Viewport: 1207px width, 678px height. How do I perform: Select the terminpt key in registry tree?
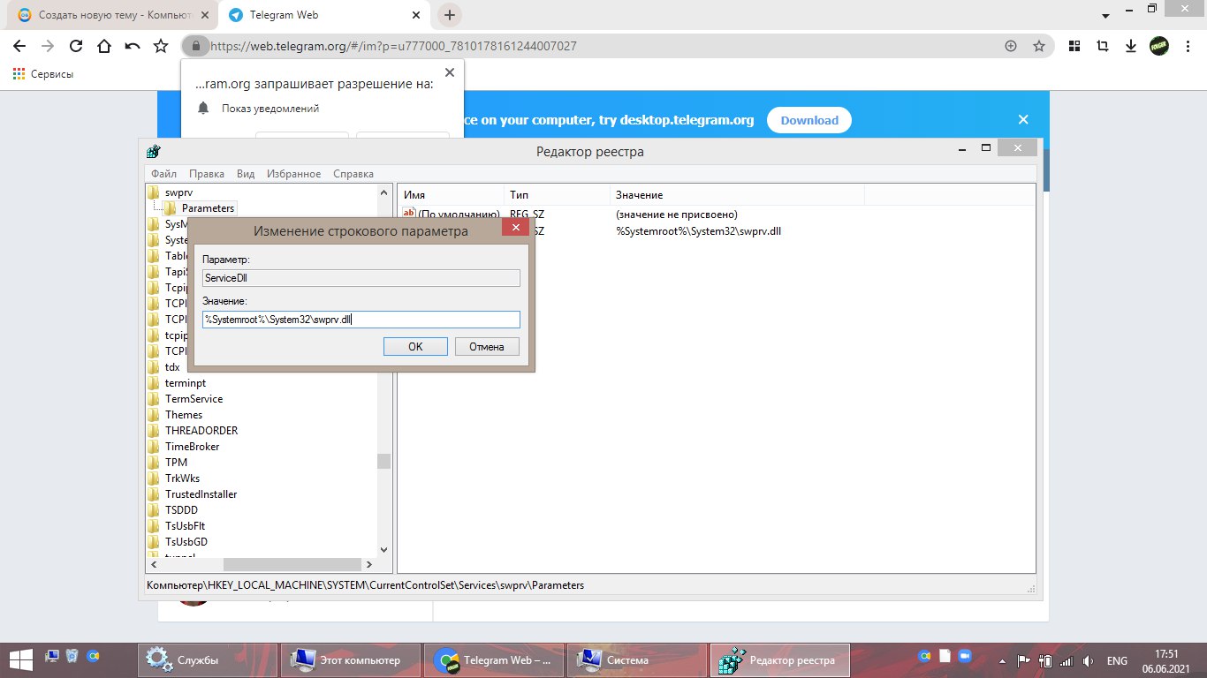pos(186,383)
